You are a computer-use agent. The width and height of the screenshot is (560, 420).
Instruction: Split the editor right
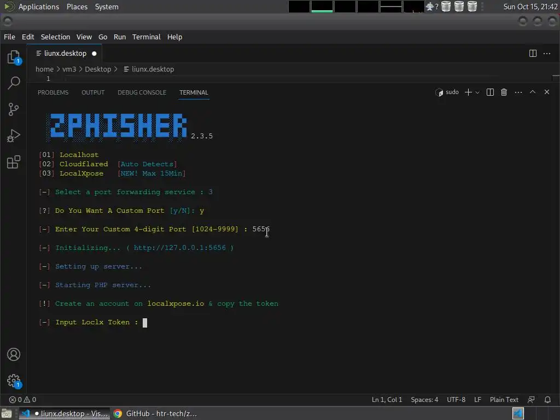(533, 54)
